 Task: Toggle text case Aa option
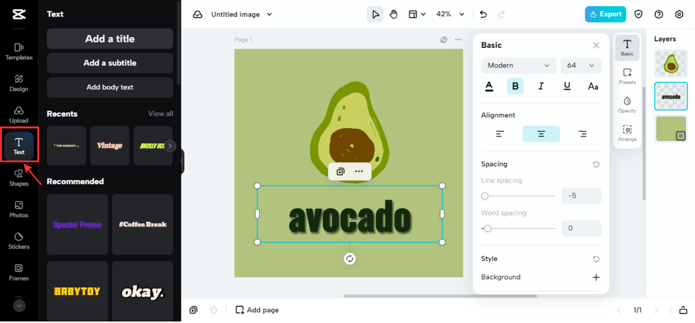click(593, 86)
